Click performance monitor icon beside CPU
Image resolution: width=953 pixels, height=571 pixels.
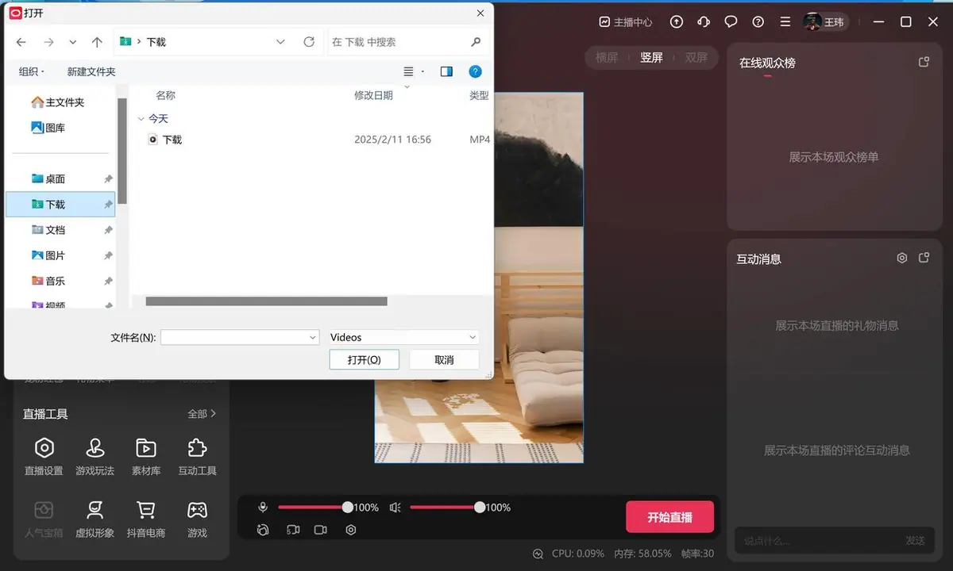tap(538, 554)
